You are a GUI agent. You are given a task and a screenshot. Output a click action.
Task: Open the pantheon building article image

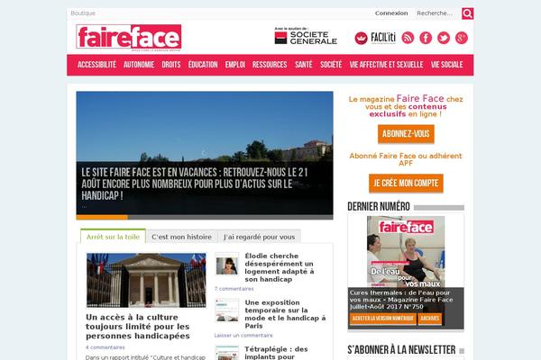tap(146, 280)
